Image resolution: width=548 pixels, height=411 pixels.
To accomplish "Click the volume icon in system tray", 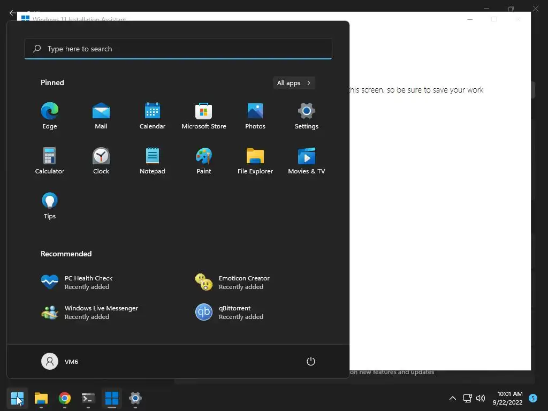I will tap(481, 398).
